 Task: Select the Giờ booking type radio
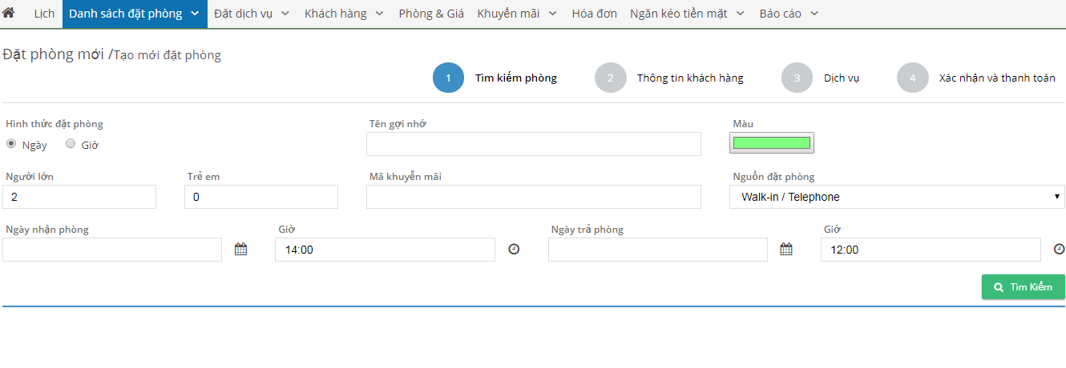[71, 144]
